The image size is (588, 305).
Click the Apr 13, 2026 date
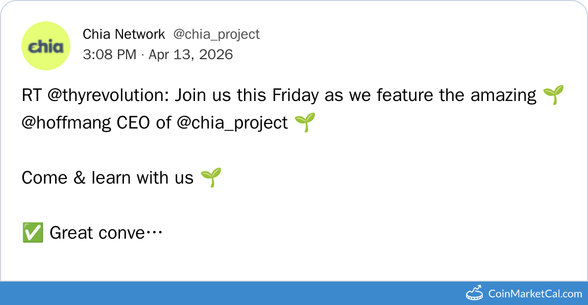click(x=191, y=54)
